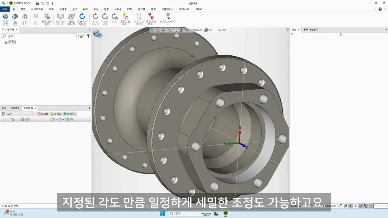The height and width of the screenshot is (218, 388).
Task: Switch to the 시뮬레이션 ribbon tab
Action: (167, 9)
